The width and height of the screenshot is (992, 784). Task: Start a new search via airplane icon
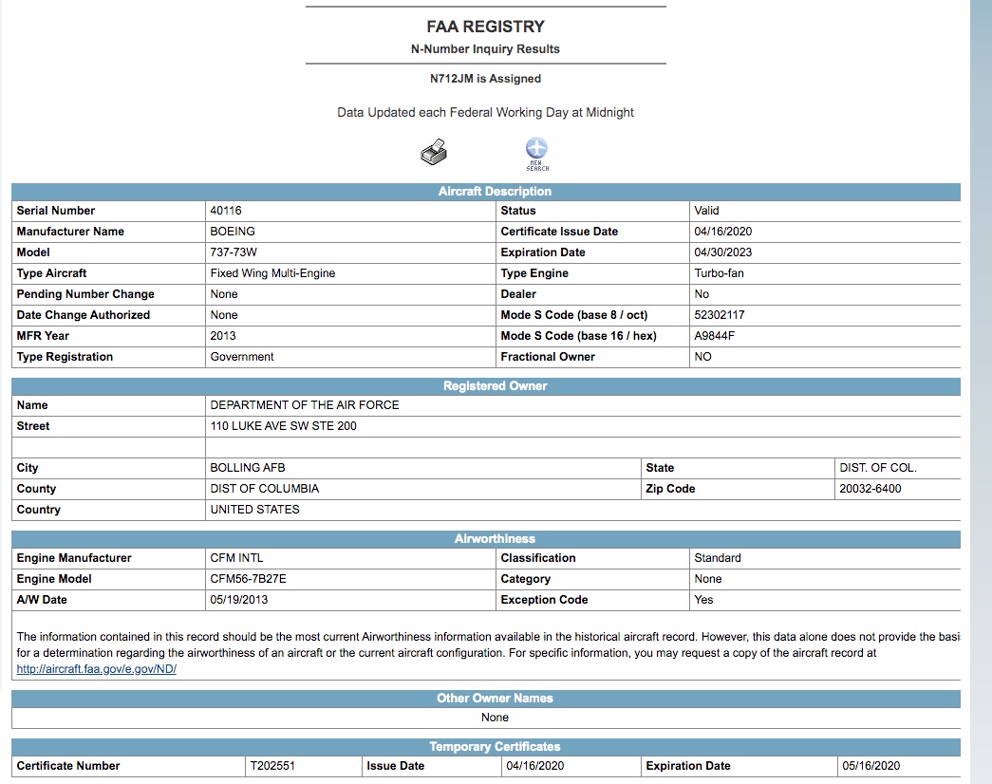click(x=537, y=152)
